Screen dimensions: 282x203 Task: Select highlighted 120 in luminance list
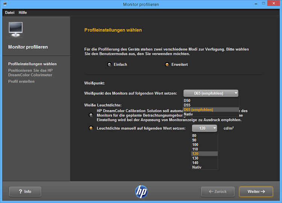[205, 153]
